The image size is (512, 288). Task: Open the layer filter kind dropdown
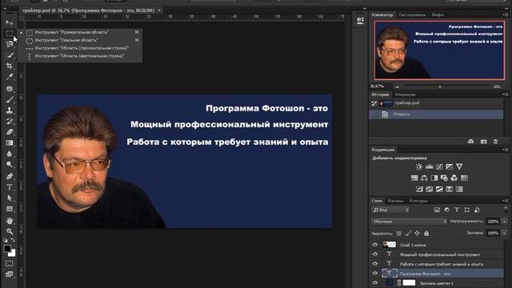[x=390, y=210]
